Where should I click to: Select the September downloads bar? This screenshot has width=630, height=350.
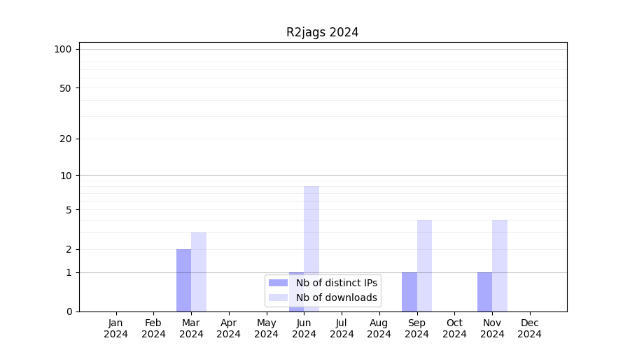coord(424,265)
